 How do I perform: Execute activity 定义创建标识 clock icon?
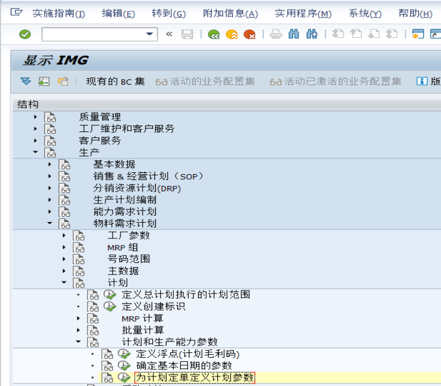pos(110,307)
